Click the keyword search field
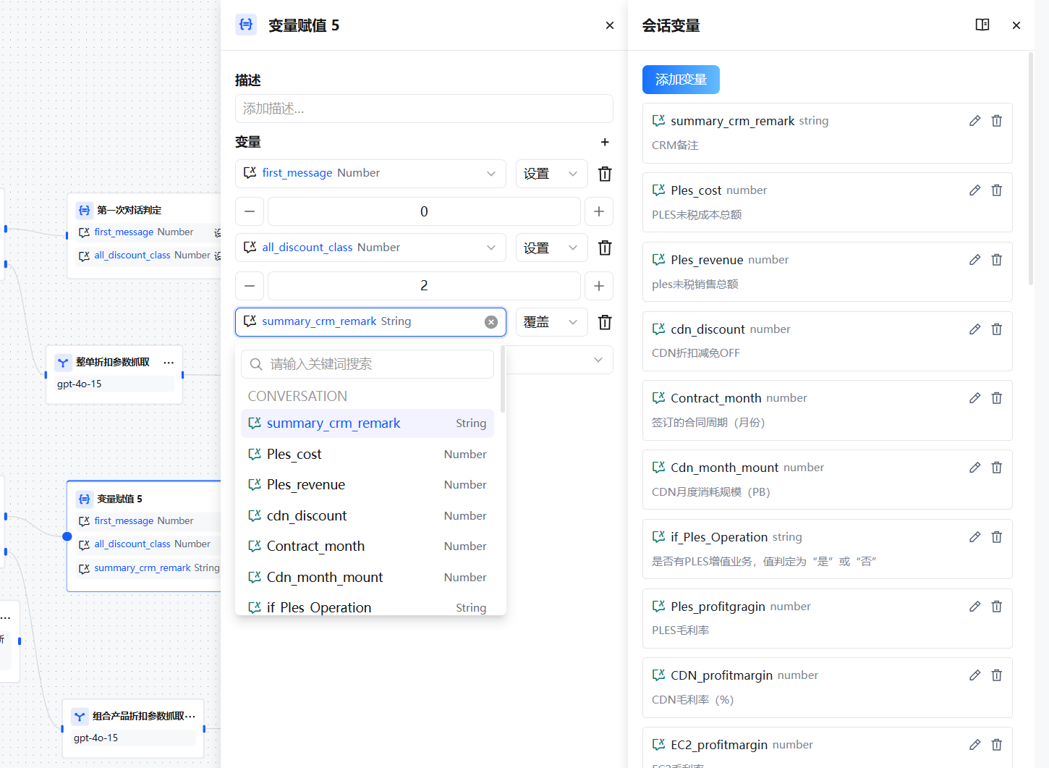 point(376,364)
